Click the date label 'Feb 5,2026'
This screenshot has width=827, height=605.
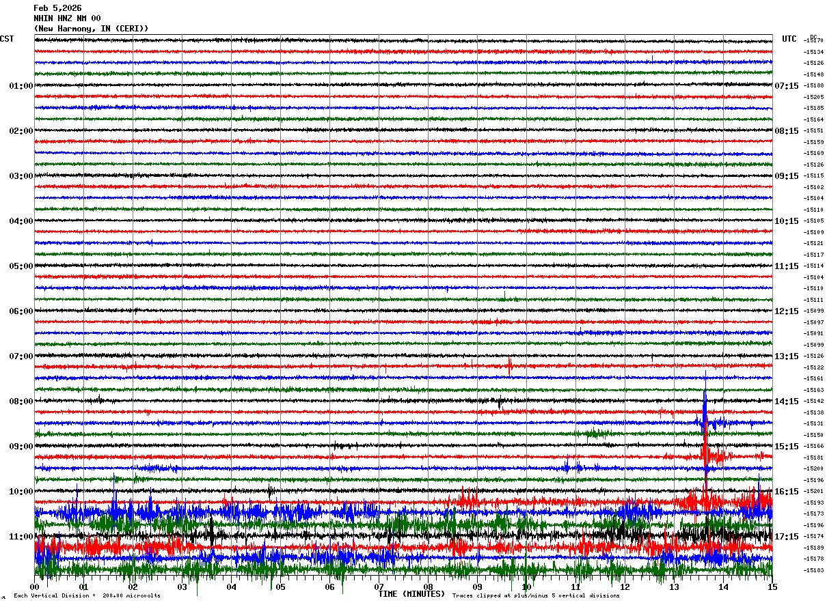coord(57,8)
